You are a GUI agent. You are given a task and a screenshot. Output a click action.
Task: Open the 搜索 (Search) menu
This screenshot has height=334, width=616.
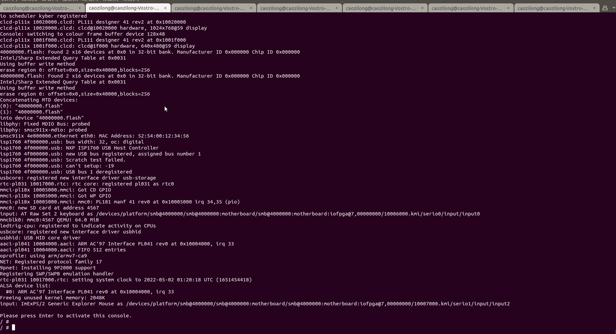coord(70,1)
